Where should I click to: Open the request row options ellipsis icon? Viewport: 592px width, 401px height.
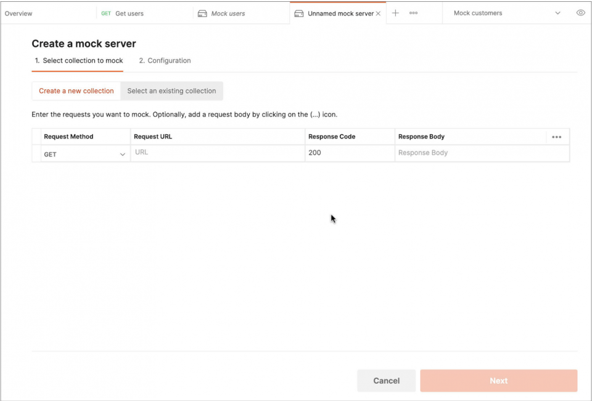tap(557, 137)
